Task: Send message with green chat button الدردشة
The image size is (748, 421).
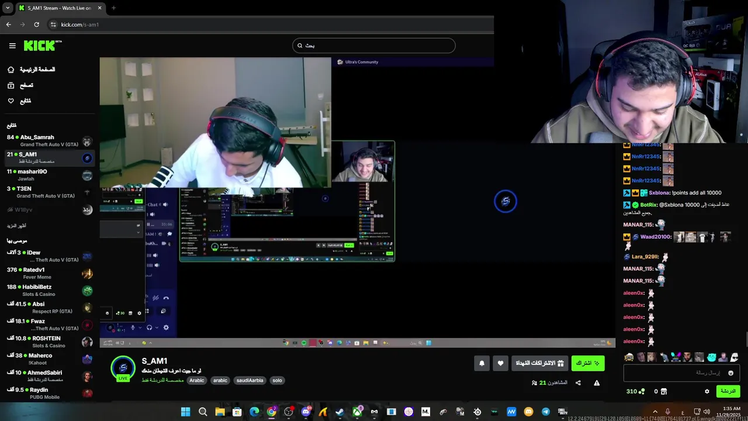Action: point(728,391)
